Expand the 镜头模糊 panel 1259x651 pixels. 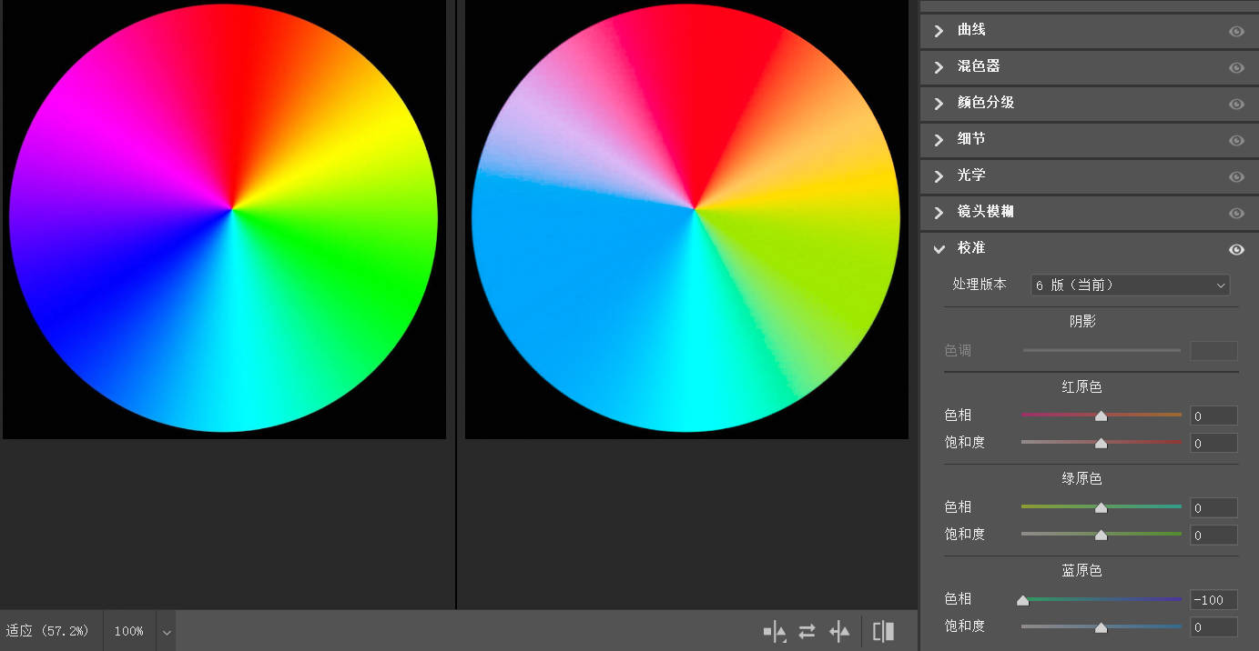coord(939,213)
